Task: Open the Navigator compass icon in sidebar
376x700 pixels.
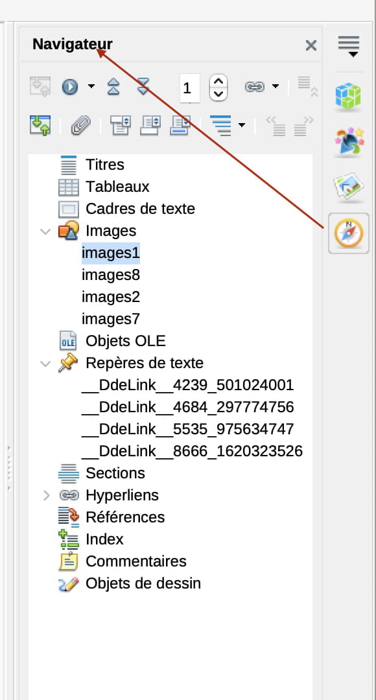Action: click(349, 233)
